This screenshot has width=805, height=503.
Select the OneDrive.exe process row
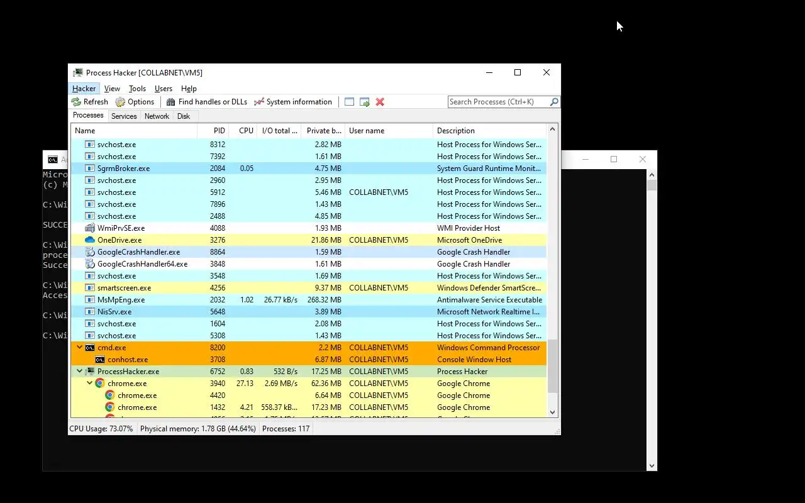(x=309, y=240)
